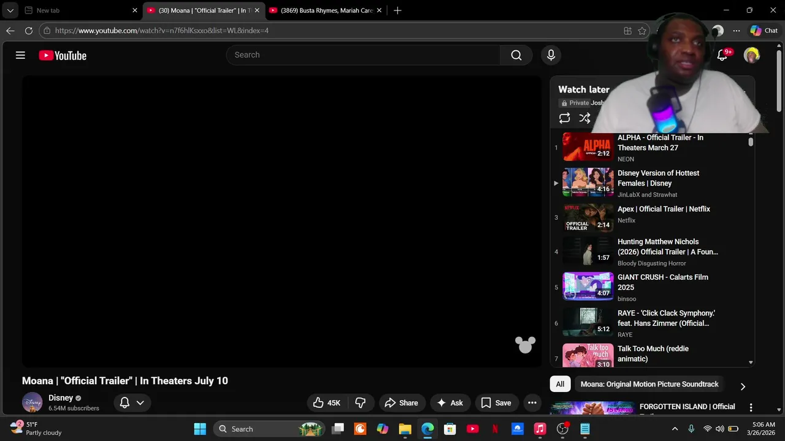This screenshot has width=785, height=441.
Task: Start voice search with microphone icon
Action: pos(551,55)
